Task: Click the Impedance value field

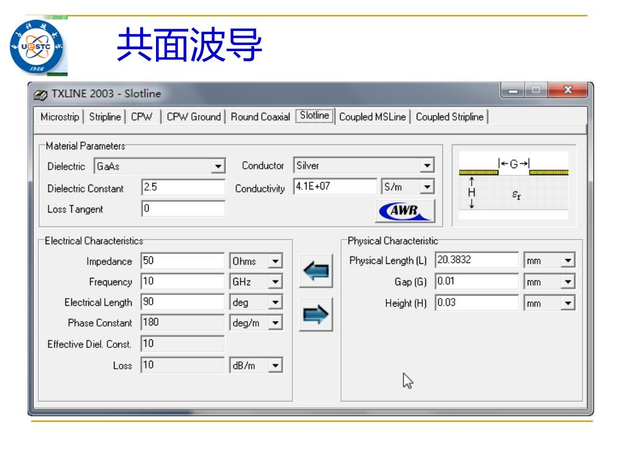Action: pos(183,261)
